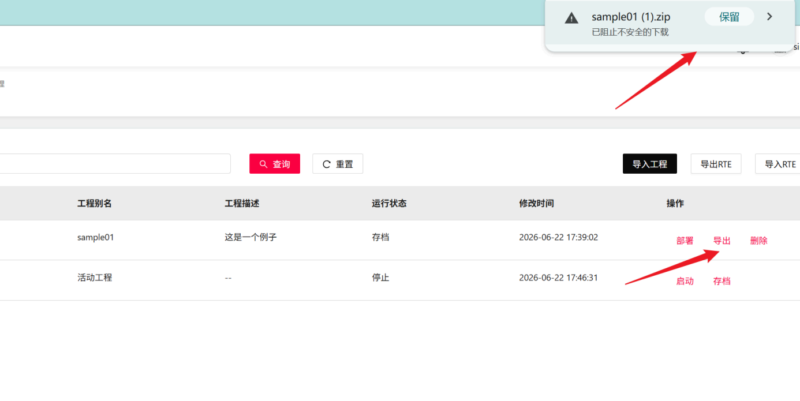The image size is (800, 401).
Task: Click description 这是一个例子
Action: pos(251,237)
